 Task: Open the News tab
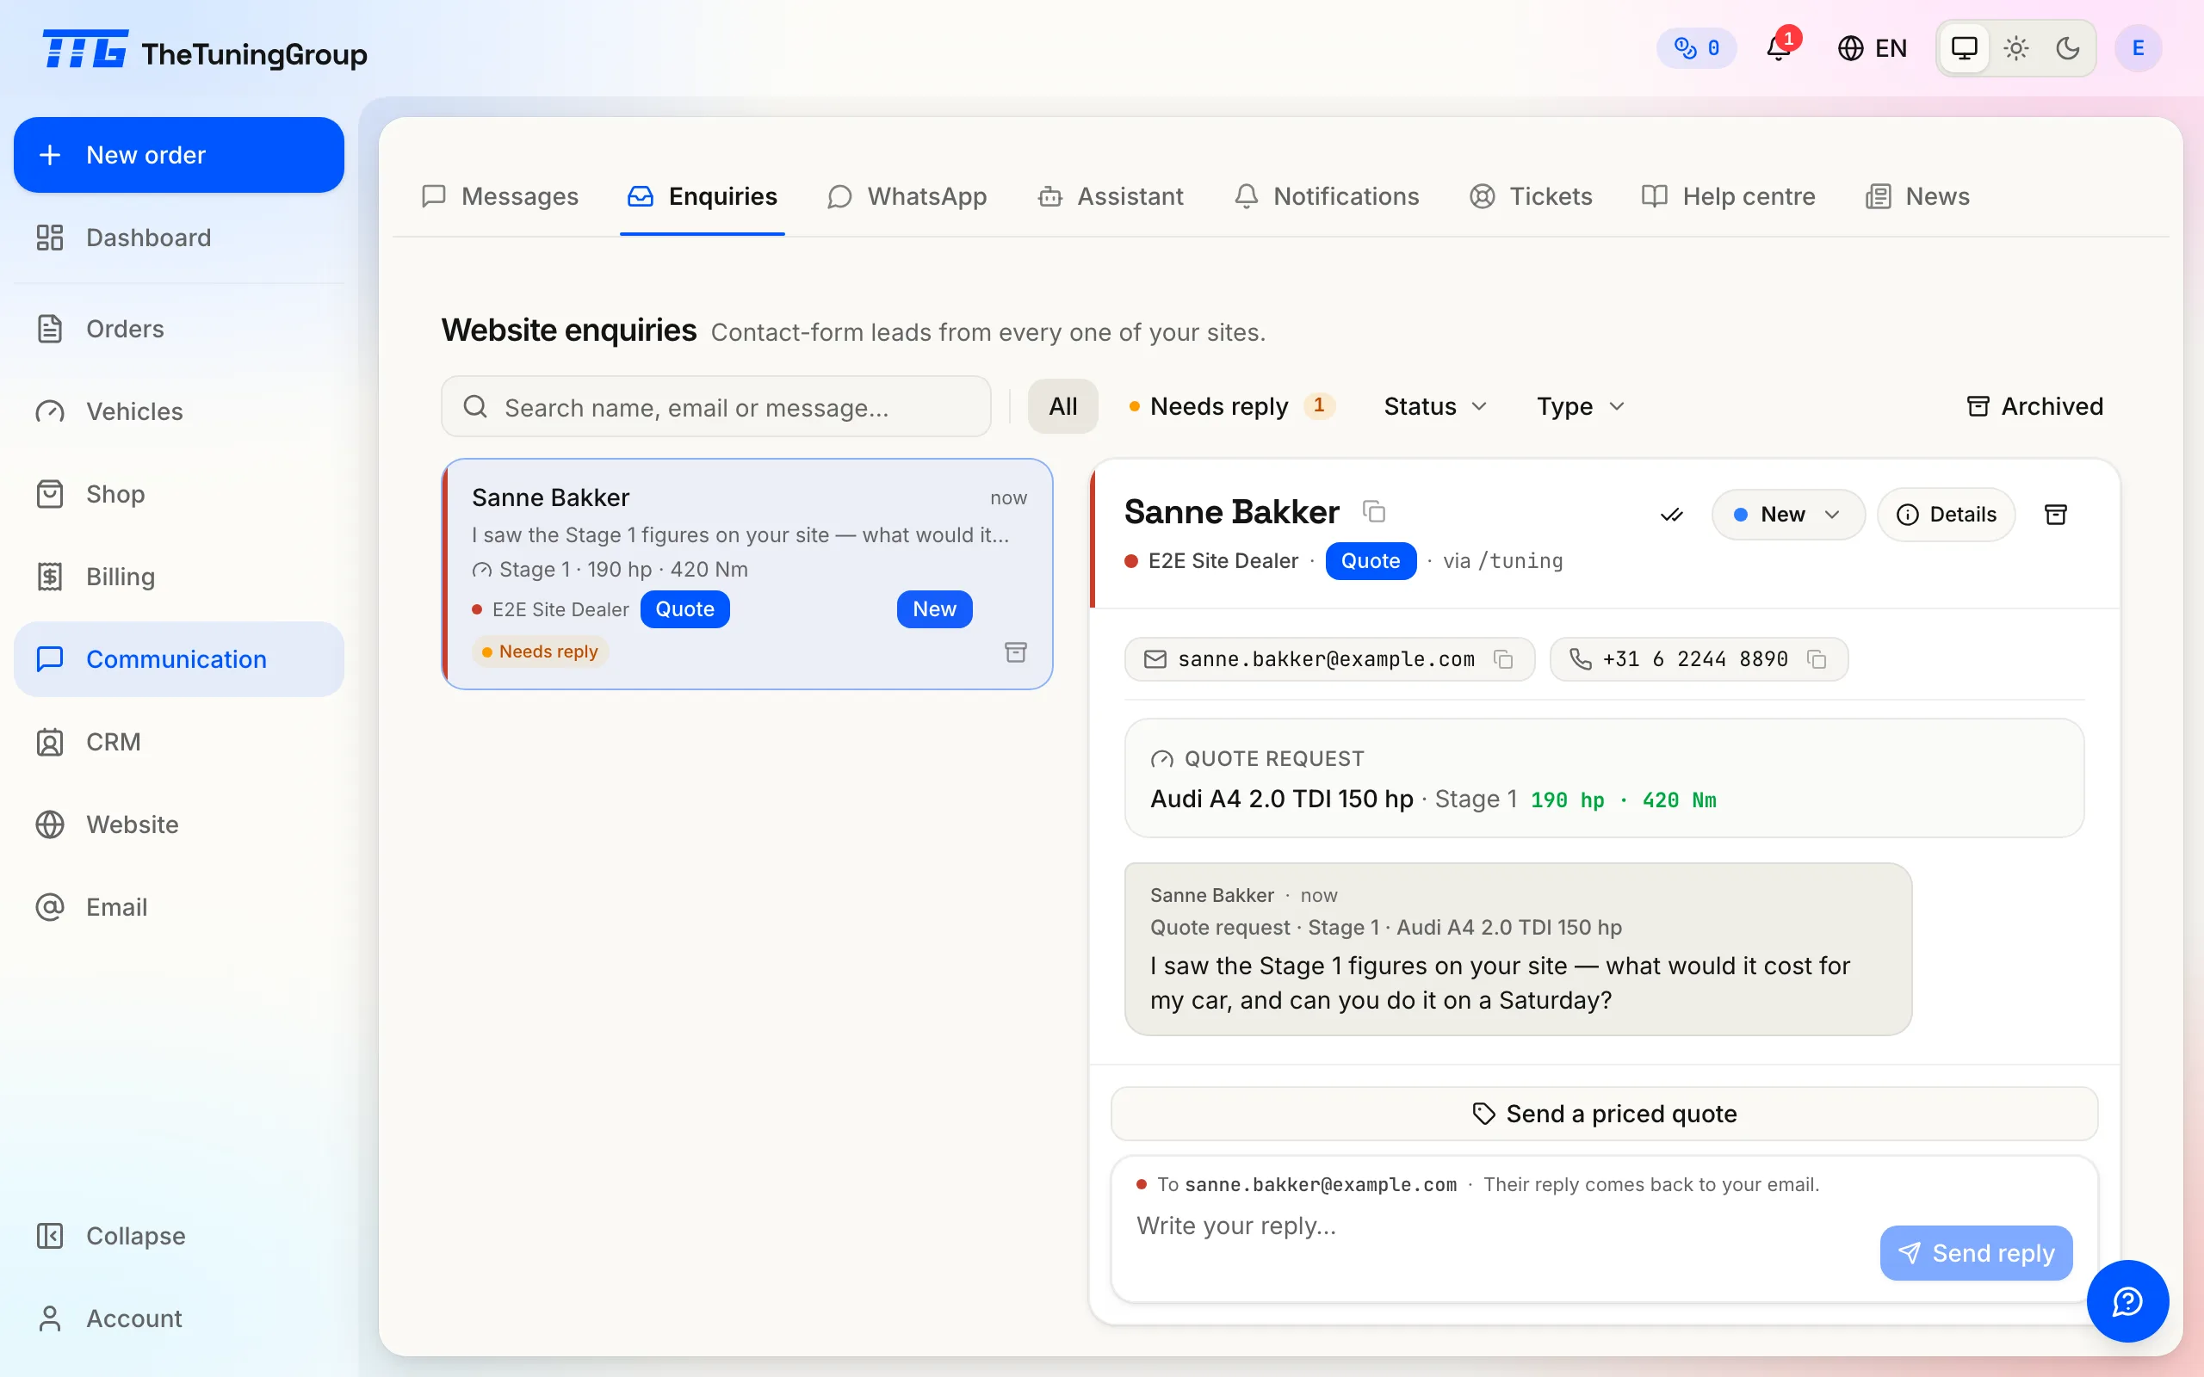coord(1917,197)
